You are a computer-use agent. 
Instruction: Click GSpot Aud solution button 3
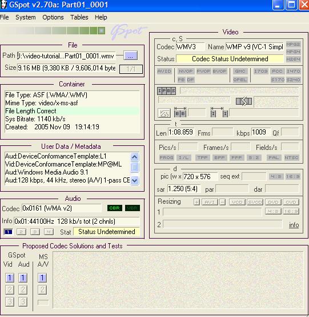tap(23, 302)
